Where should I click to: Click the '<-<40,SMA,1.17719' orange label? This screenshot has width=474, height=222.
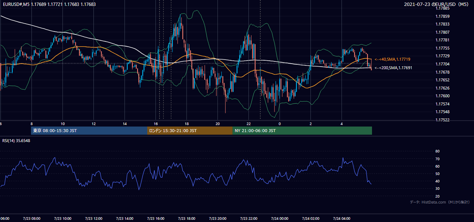[392, 59]
